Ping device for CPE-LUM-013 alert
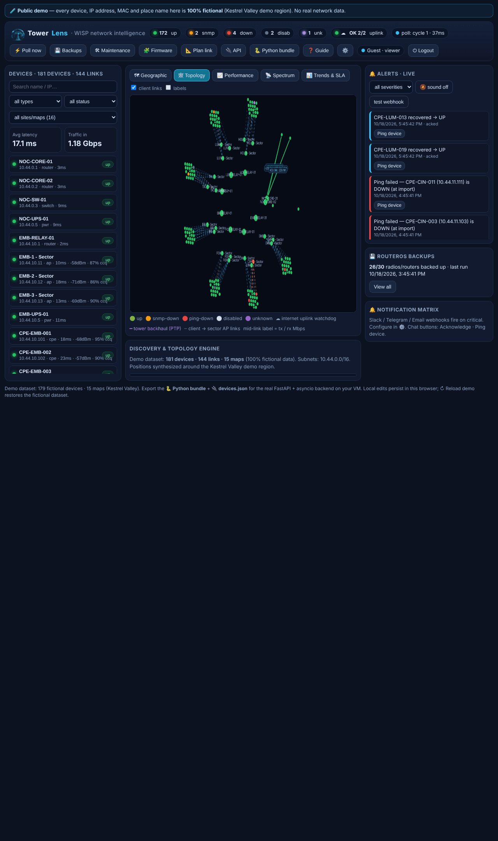This screenshot has height=841, width=498. [389, 134]
